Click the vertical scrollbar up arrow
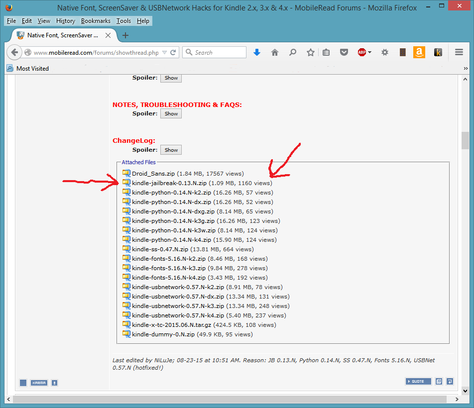The image size is (474, 408). coord(465,79)
